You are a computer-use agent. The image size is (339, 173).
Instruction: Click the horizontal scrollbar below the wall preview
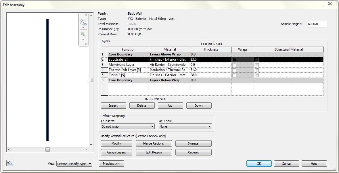point(47,150)
